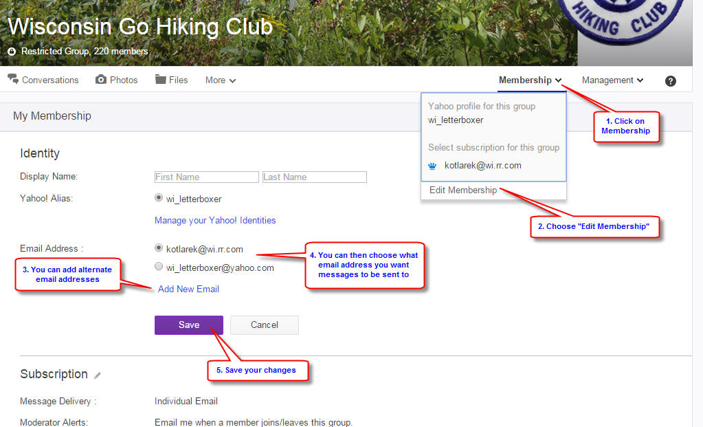Save the membership changes
703x427 pixels.
click(x=189, y=325)
